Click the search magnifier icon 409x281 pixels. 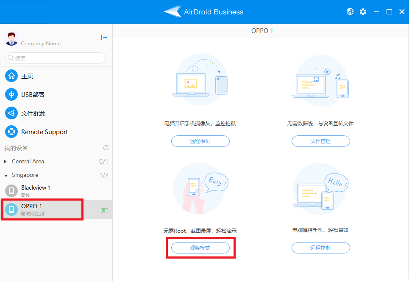click(11, 58)
